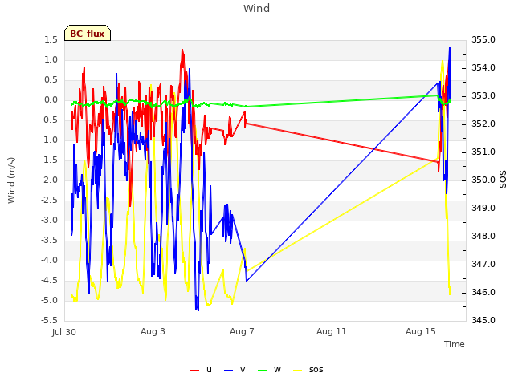
Task: Click the 'Jul 30' date tick
Action: pyautogui.click(x=64, y=332)
